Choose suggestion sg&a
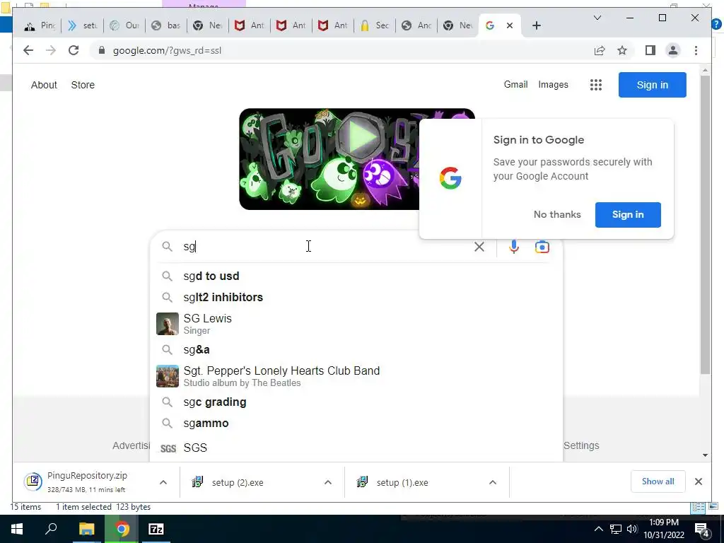724x543 pixels. [x=356, y=349]
